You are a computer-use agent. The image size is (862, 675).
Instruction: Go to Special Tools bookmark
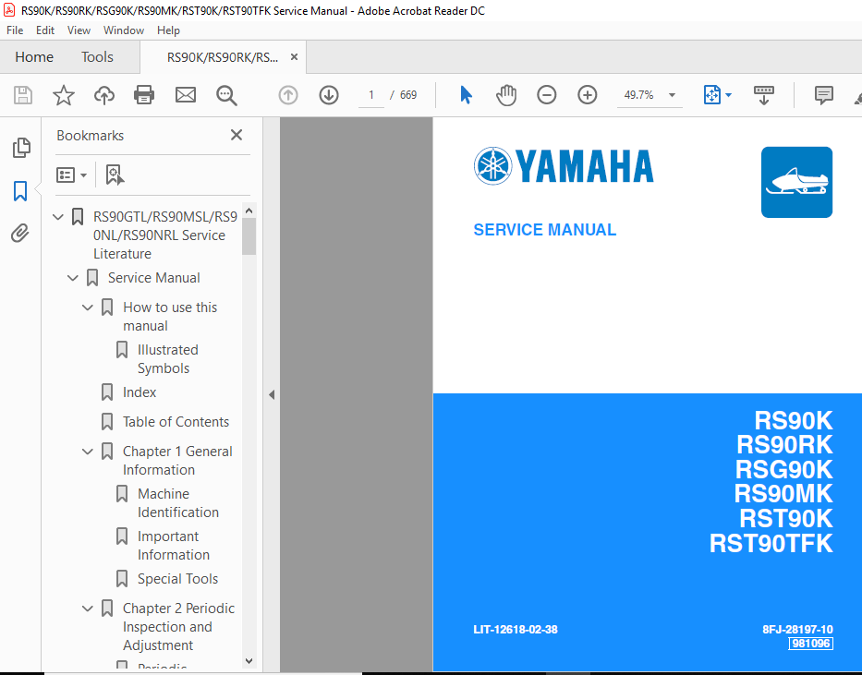click(177, 579)
